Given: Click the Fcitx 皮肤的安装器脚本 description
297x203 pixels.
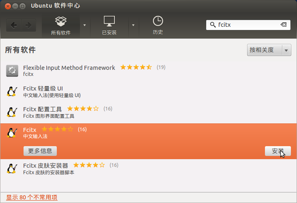Looking at the screenshot, I should 49,172.
